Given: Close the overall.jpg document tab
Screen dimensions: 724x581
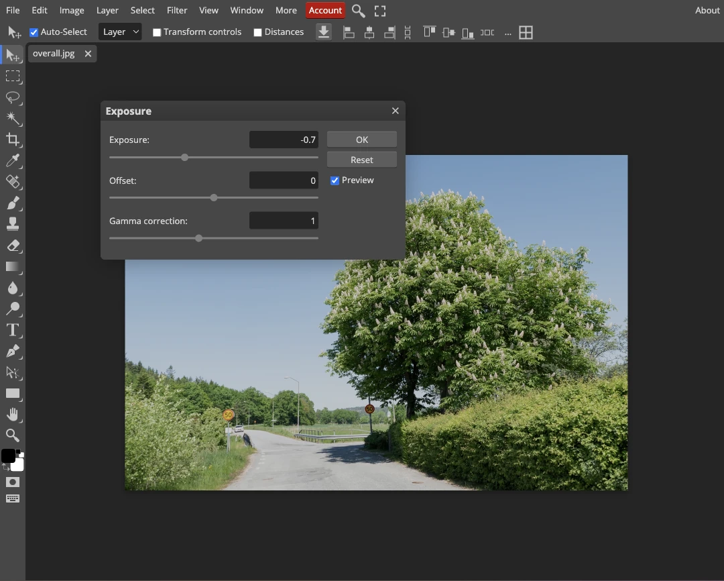Looking at the screenshot, I should click(88, 54).
